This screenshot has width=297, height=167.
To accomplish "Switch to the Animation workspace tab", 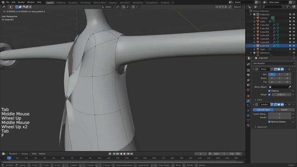I will click(125, 3).
